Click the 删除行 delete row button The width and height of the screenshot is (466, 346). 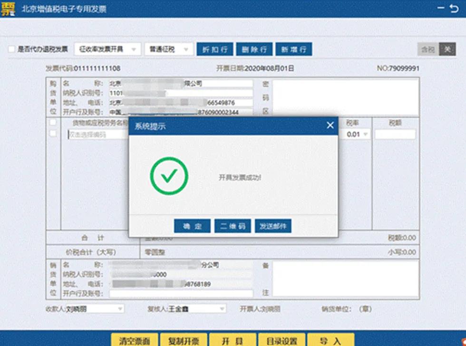pyautogui.click(x=254, y=49)
